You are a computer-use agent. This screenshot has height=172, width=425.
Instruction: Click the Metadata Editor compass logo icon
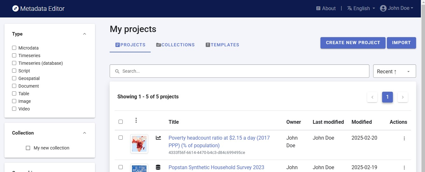(15, 9)
